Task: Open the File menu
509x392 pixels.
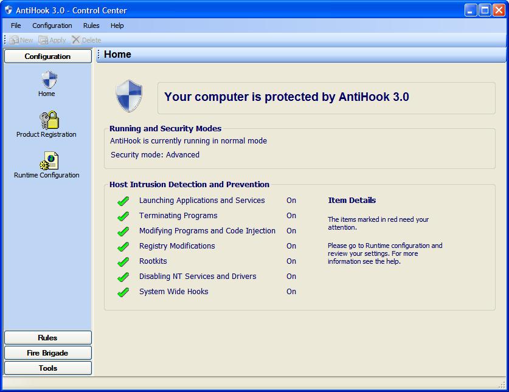Action: click(16, 26)
